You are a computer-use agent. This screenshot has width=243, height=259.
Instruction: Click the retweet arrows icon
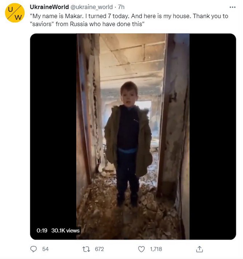click(x=86, y=249)
